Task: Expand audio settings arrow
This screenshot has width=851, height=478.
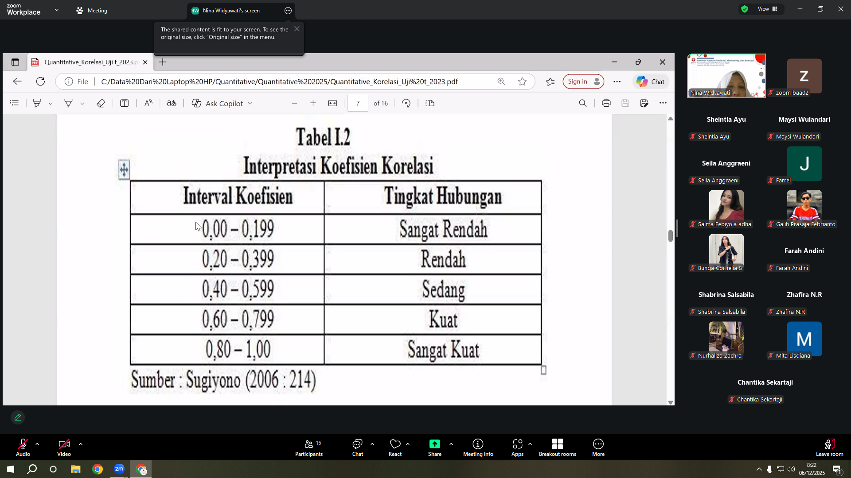Action: pos(37,444)
